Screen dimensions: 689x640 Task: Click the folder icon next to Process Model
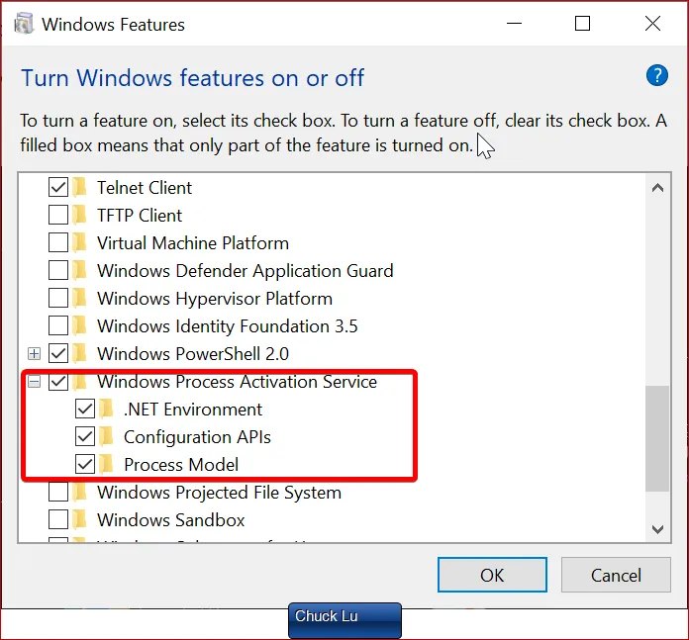point(107,465)
